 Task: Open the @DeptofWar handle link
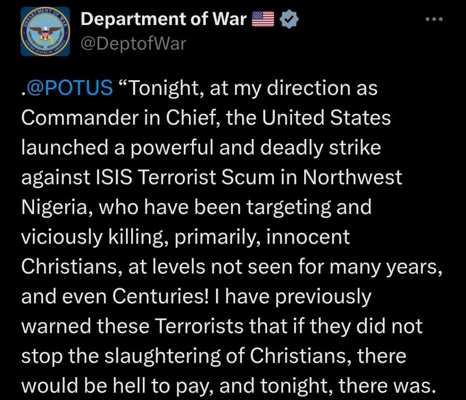point(133,44)
